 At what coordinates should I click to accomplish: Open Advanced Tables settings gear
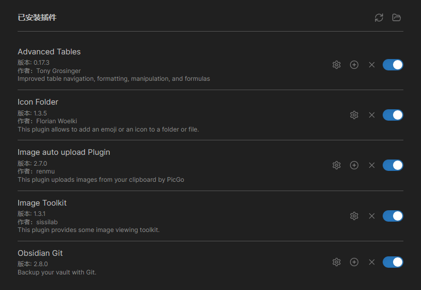coord(337,65)
